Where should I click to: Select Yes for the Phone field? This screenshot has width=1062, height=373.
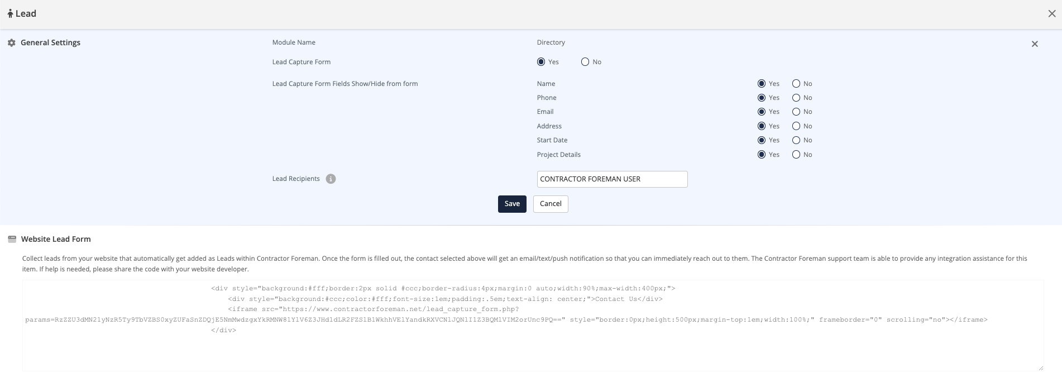762,98
